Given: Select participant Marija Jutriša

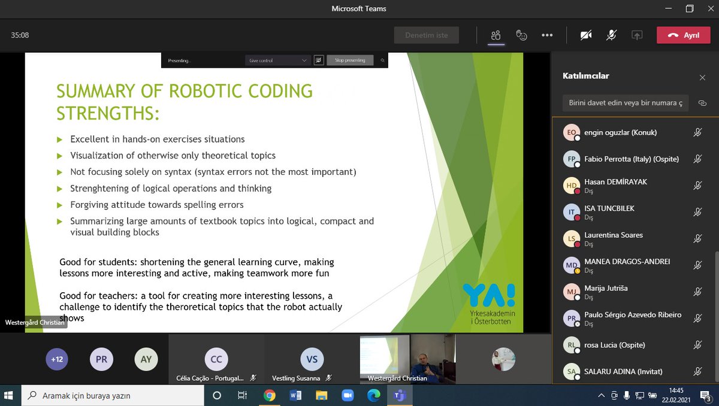Looking at the screenshot, I should coord(633,292).
